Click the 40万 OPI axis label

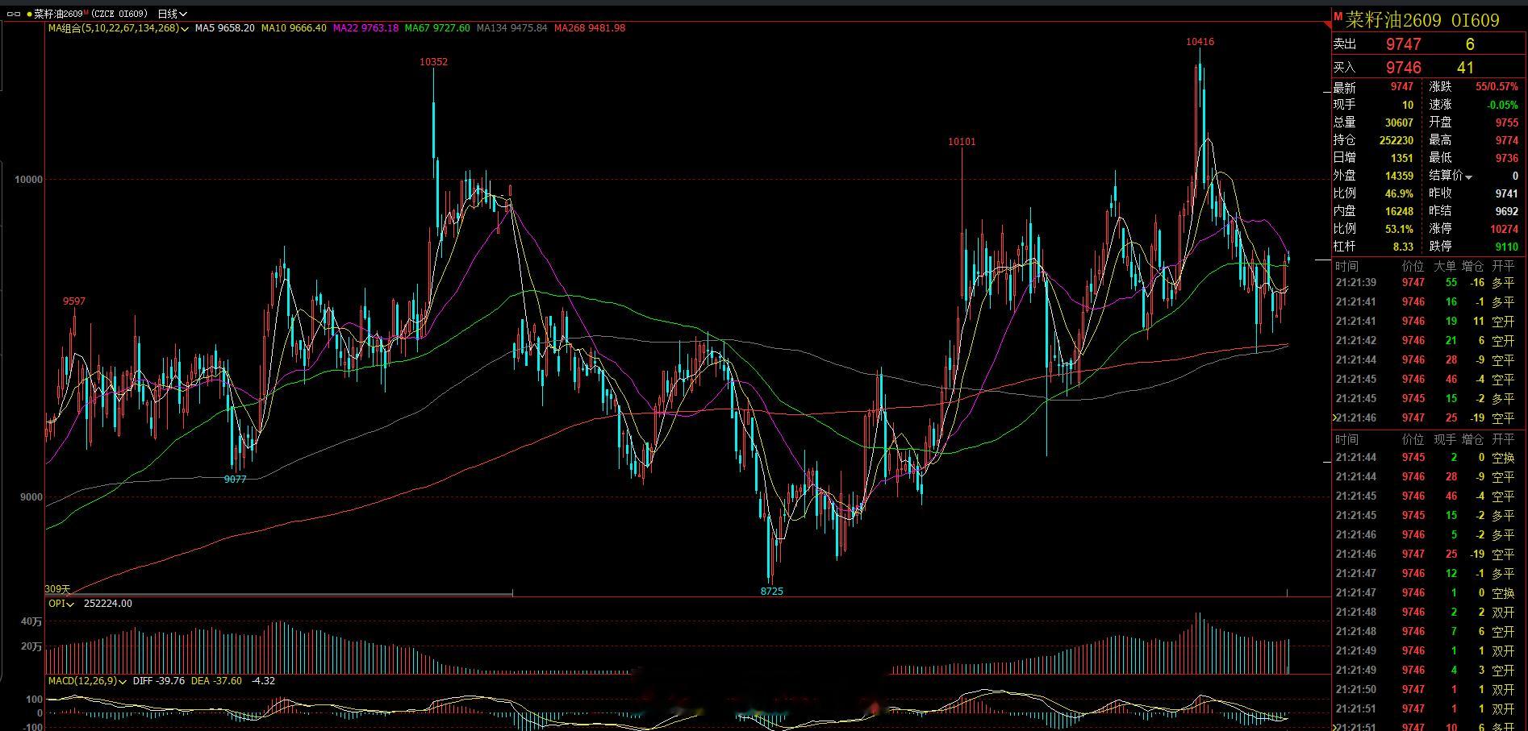[31, 622]
